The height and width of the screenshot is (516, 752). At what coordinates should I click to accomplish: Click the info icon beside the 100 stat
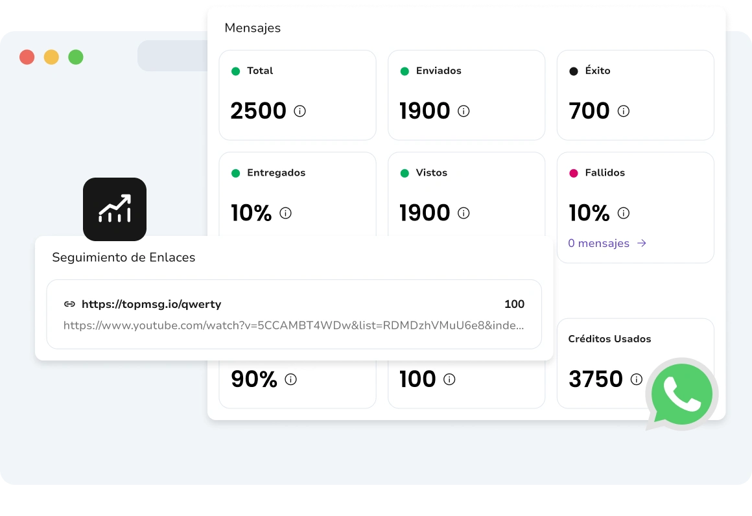[449, 380]
